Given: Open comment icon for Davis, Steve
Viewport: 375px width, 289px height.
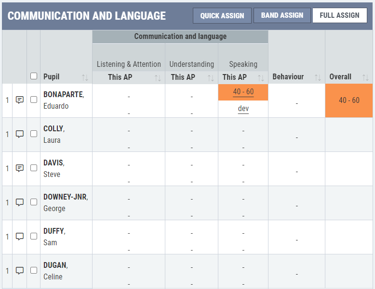Looking at the screenshot, I should coord(20,168).
